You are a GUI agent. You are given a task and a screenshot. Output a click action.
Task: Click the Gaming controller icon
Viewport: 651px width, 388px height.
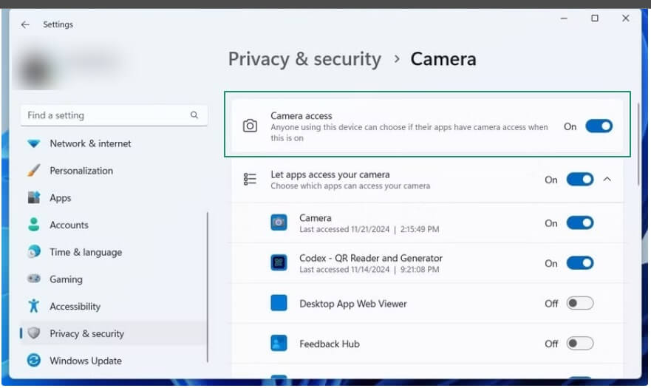click(34, 279)
